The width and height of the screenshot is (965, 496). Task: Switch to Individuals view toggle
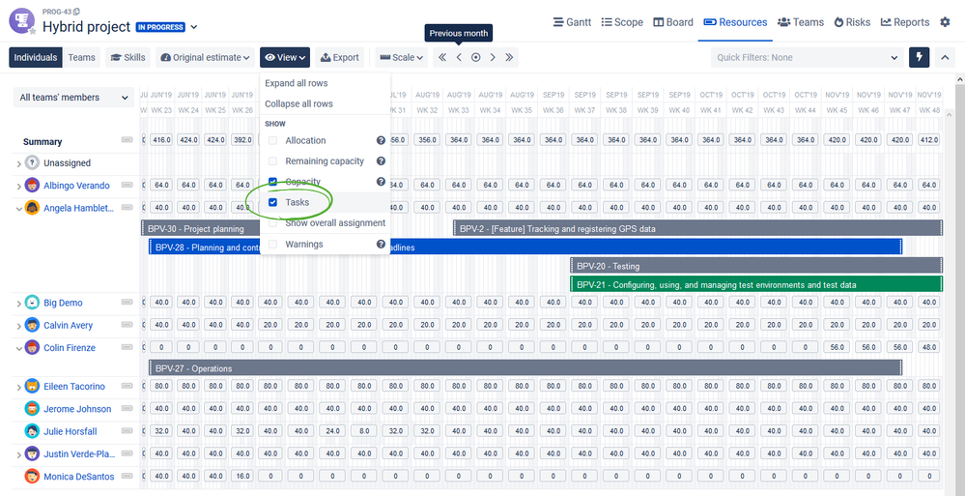click(x=36, y=57)
